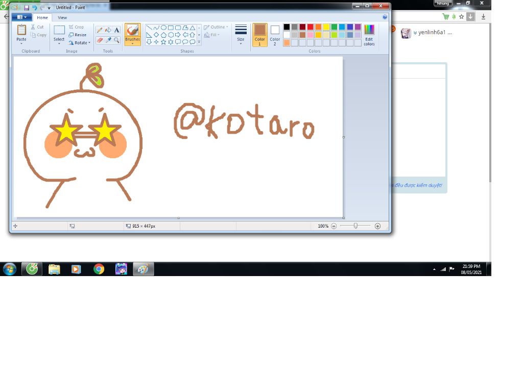Expand the Brushes dropdown arrow
The image size is (523, 371).
132,44
